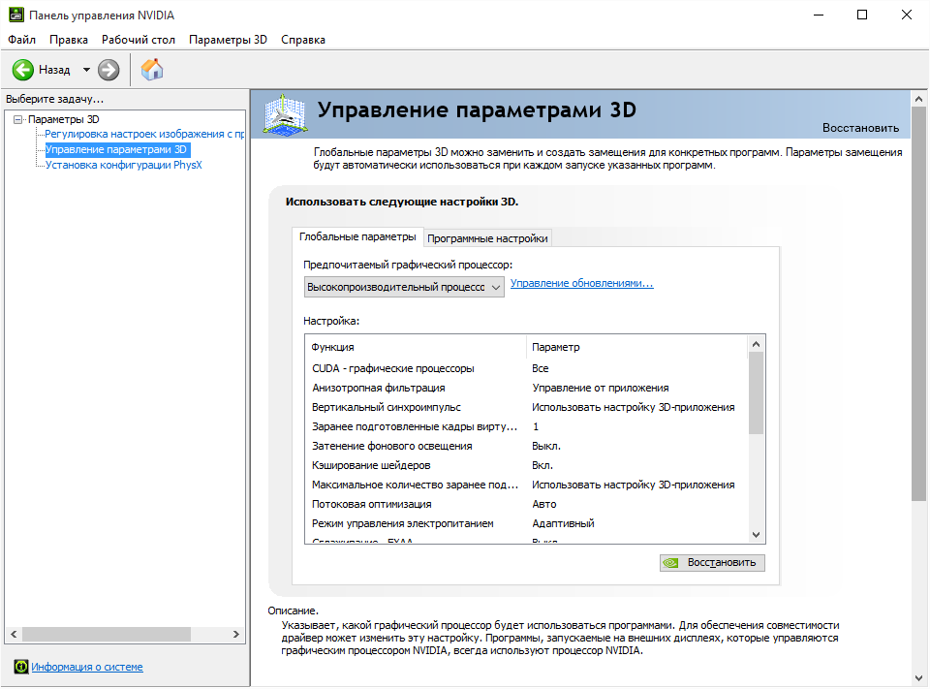Click the green Back arrow icon
Screen dimensions: 930x689
coord(23,70)
